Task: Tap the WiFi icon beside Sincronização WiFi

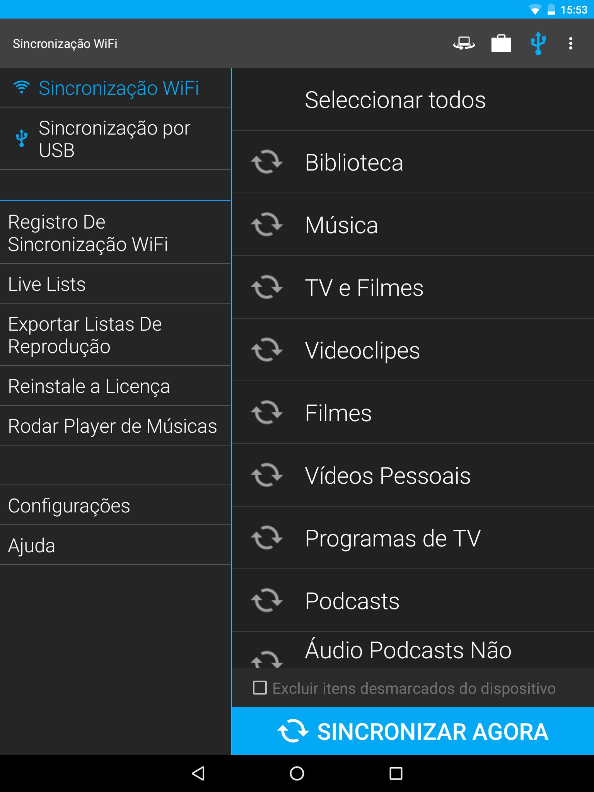Action: pos(22,87)
